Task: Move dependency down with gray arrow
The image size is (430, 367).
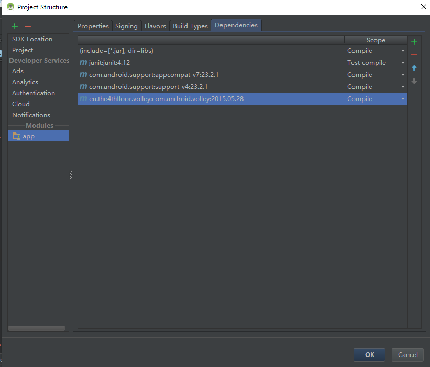Action: point(414,81)
